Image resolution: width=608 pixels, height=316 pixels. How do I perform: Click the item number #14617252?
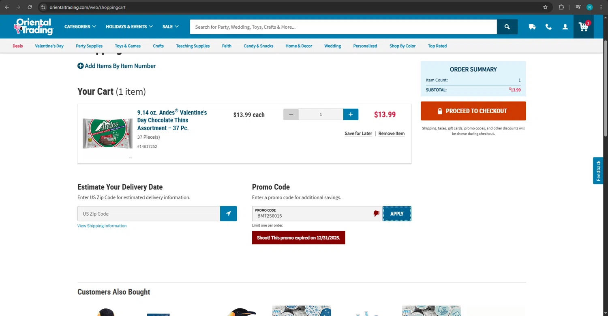click(147, 146)
